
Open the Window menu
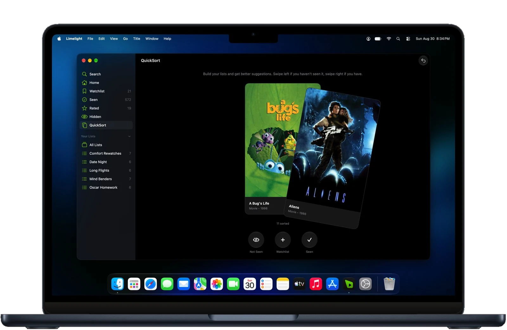152,39
